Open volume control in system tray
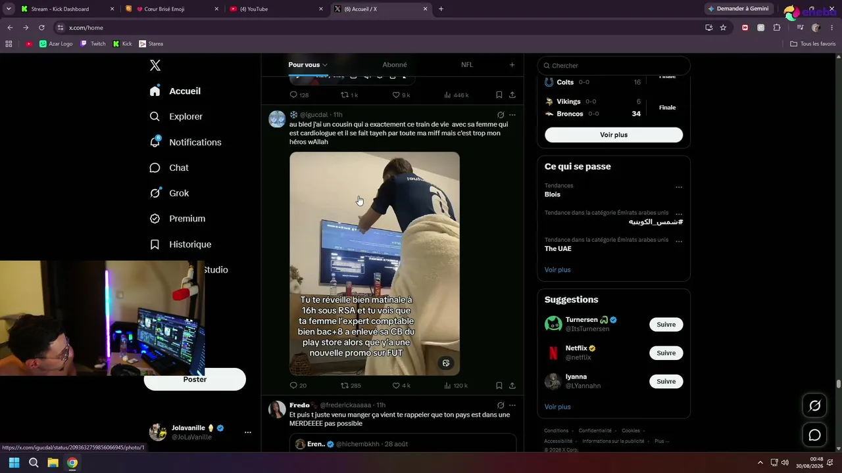Image resolution: width=842 pixels, height=473 pixels. pos(785,463)
